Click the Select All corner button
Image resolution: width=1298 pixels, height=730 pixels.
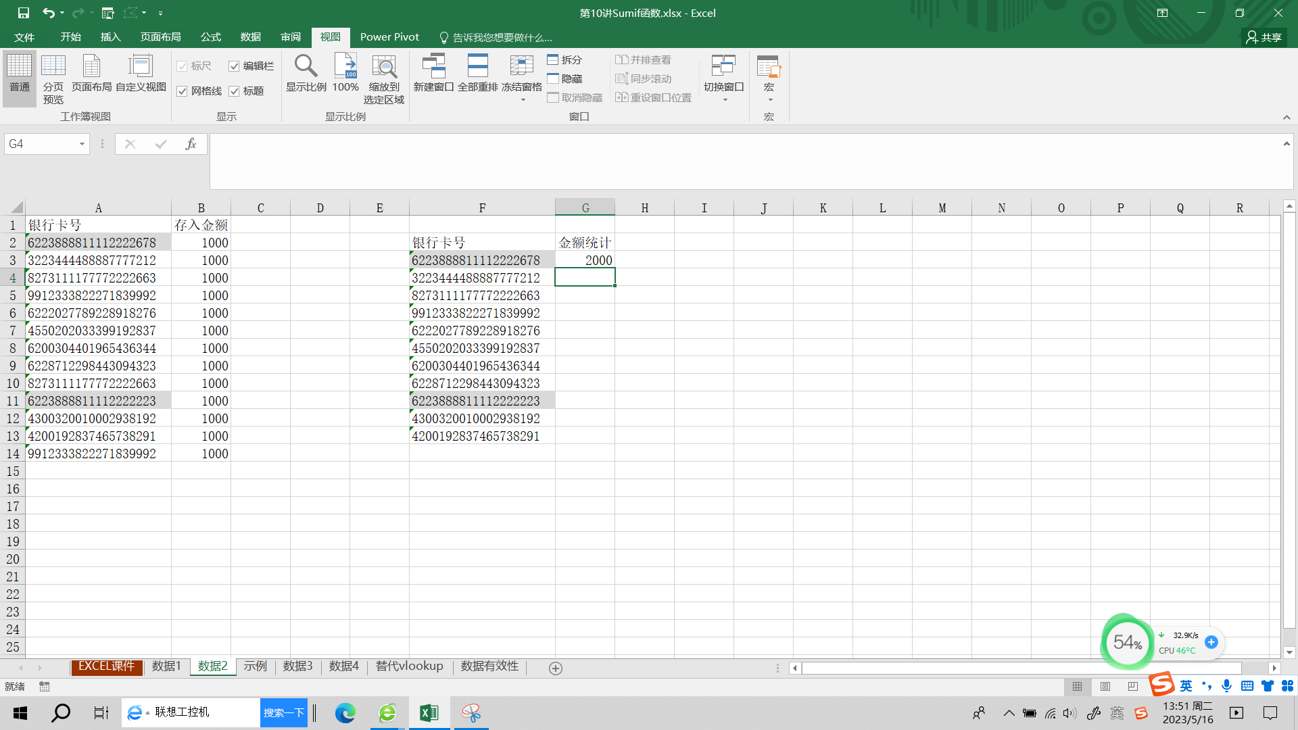[x=13, y=208]
